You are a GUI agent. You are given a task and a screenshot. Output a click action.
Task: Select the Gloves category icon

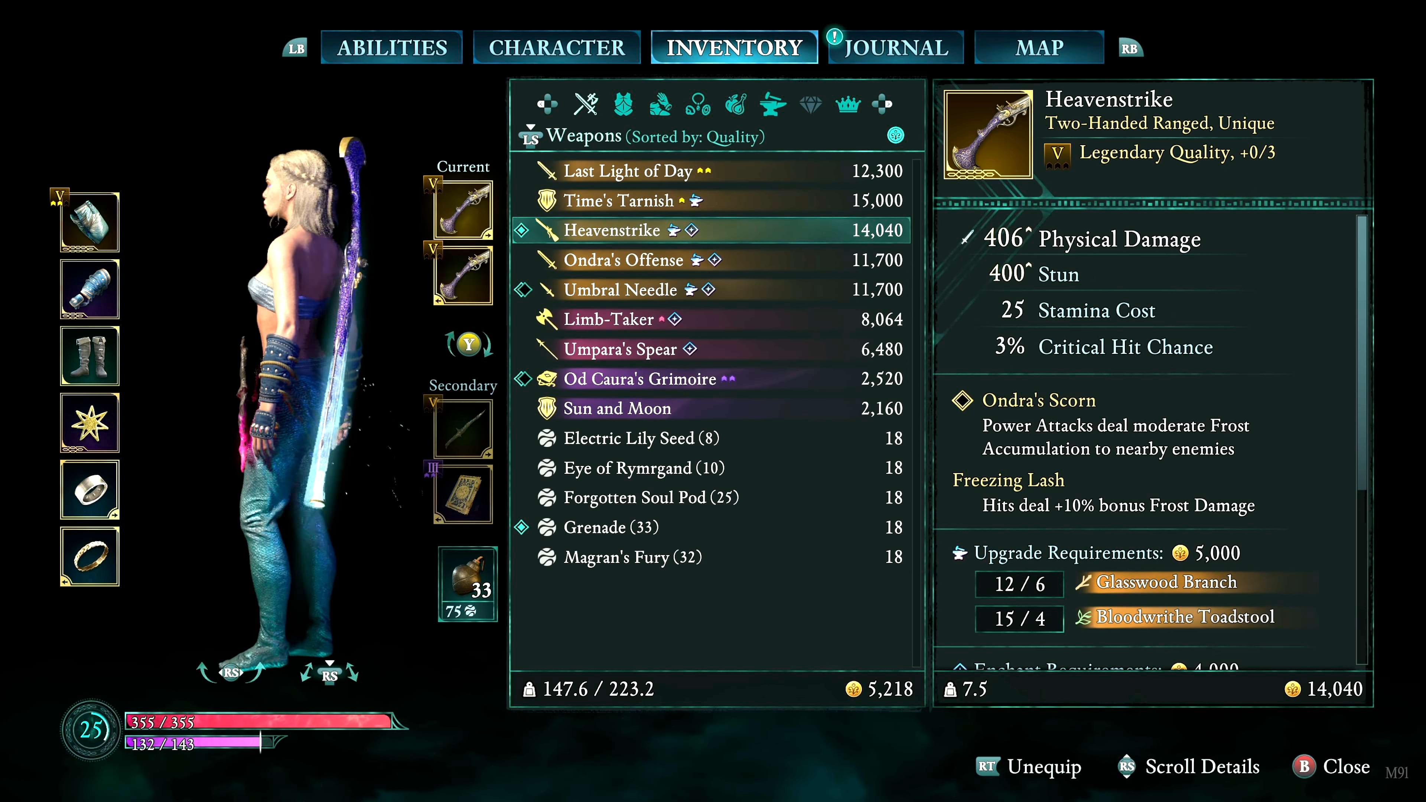(x=660, y=104)
